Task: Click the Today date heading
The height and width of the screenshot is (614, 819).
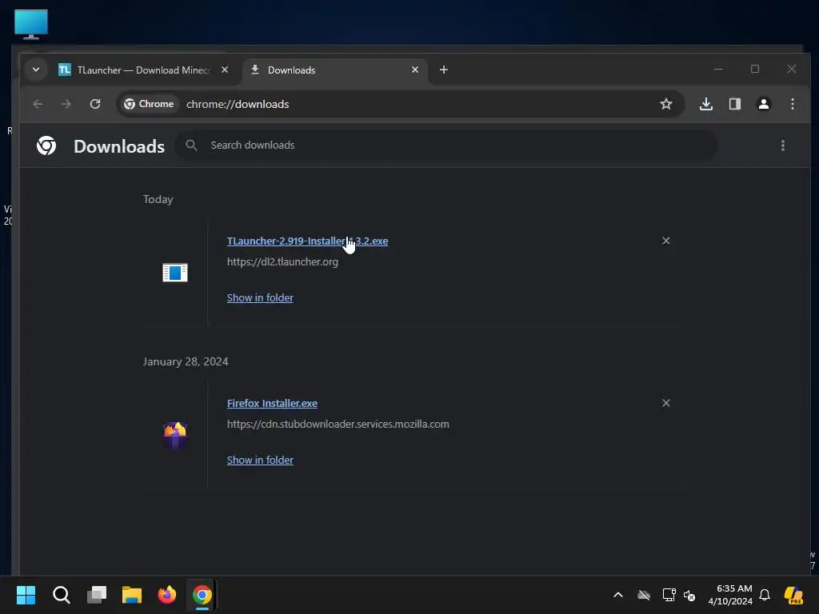Action: (158, 199)
